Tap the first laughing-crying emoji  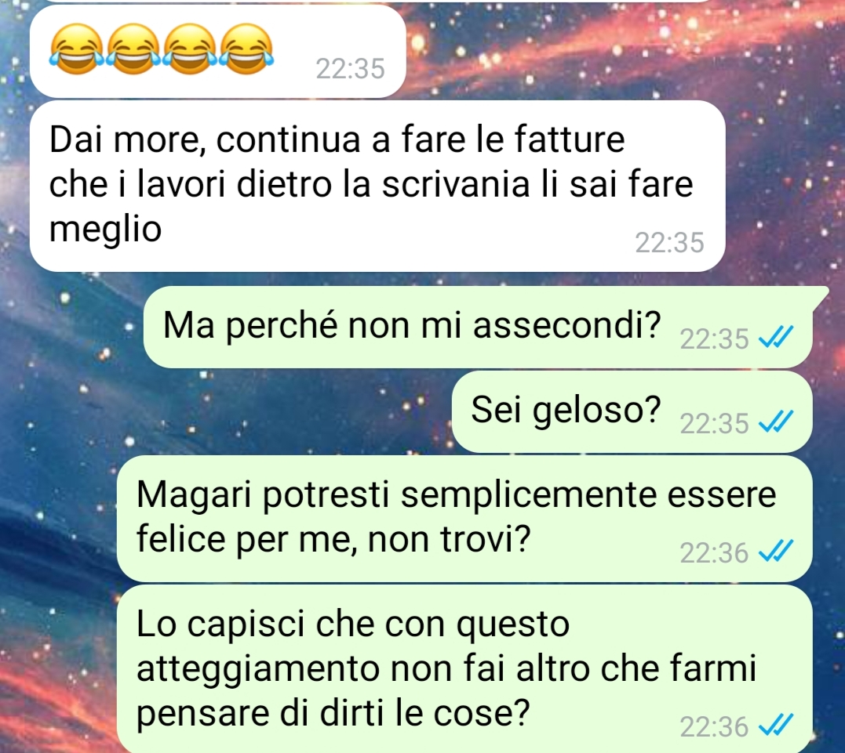tap(77, 49)
